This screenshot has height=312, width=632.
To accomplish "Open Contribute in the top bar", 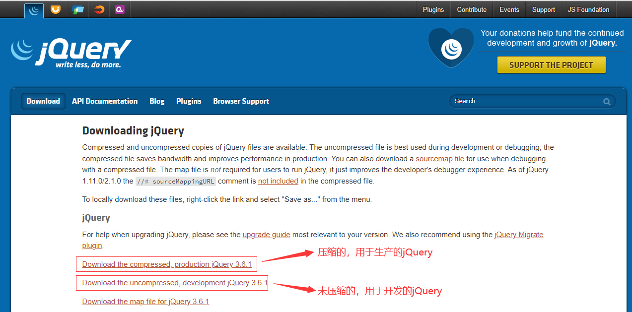I will 472,9.
